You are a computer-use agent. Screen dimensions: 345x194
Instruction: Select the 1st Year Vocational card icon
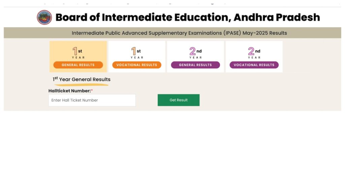pyautogui.click(x=136, y=52)
